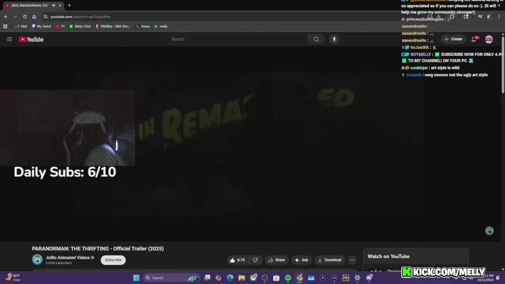Click the JoBlo channel avatar thumbnail
505x284 pixels.
coord(37,260)
